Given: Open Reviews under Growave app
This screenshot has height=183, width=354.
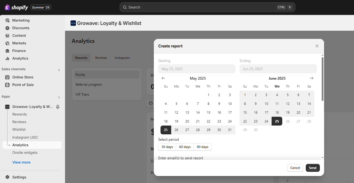Looking at the screenshot, I should click(x=19, y=122).
